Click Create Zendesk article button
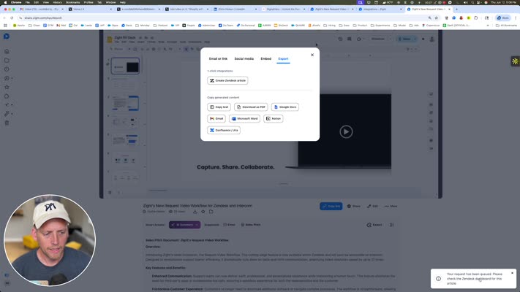This screenshot has width=520, height=292. click(227, 80)
